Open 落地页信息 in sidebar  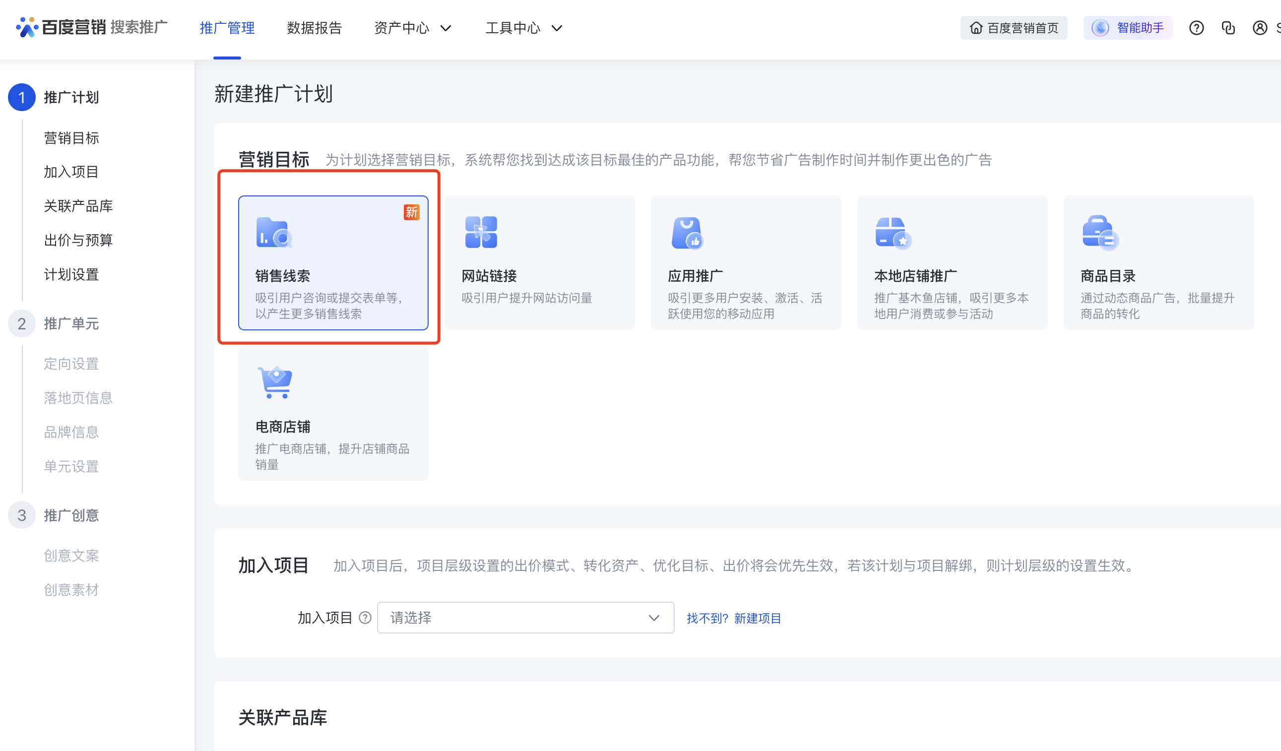point(78,398)
